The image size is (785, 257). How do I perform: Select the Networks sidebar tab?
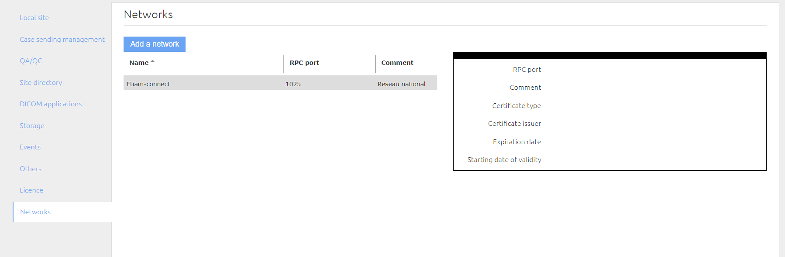(x=62, y=212)
